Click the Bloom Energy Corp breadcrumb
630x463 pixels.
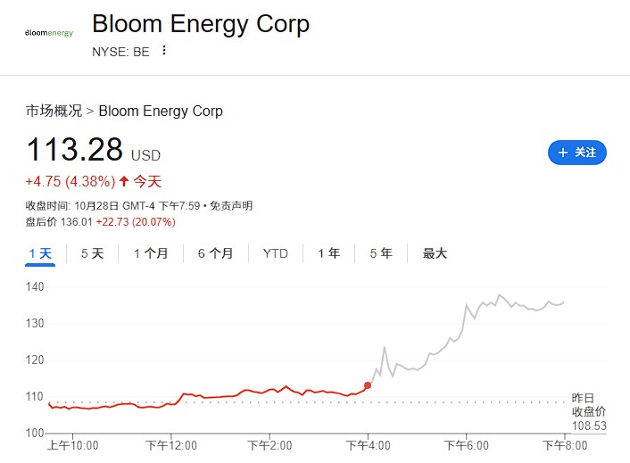161,112
